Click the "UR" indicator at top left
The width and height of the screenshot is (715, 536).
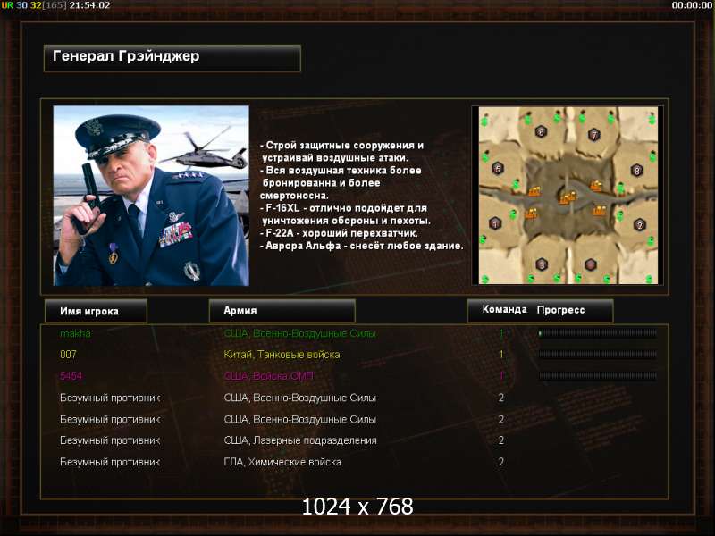pos(7,5)
